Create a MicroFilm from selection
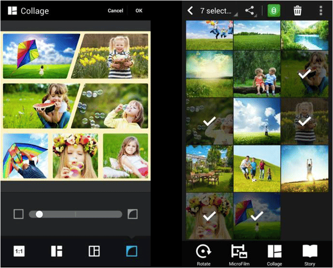 pyautogui.click(x=239, y=255)
